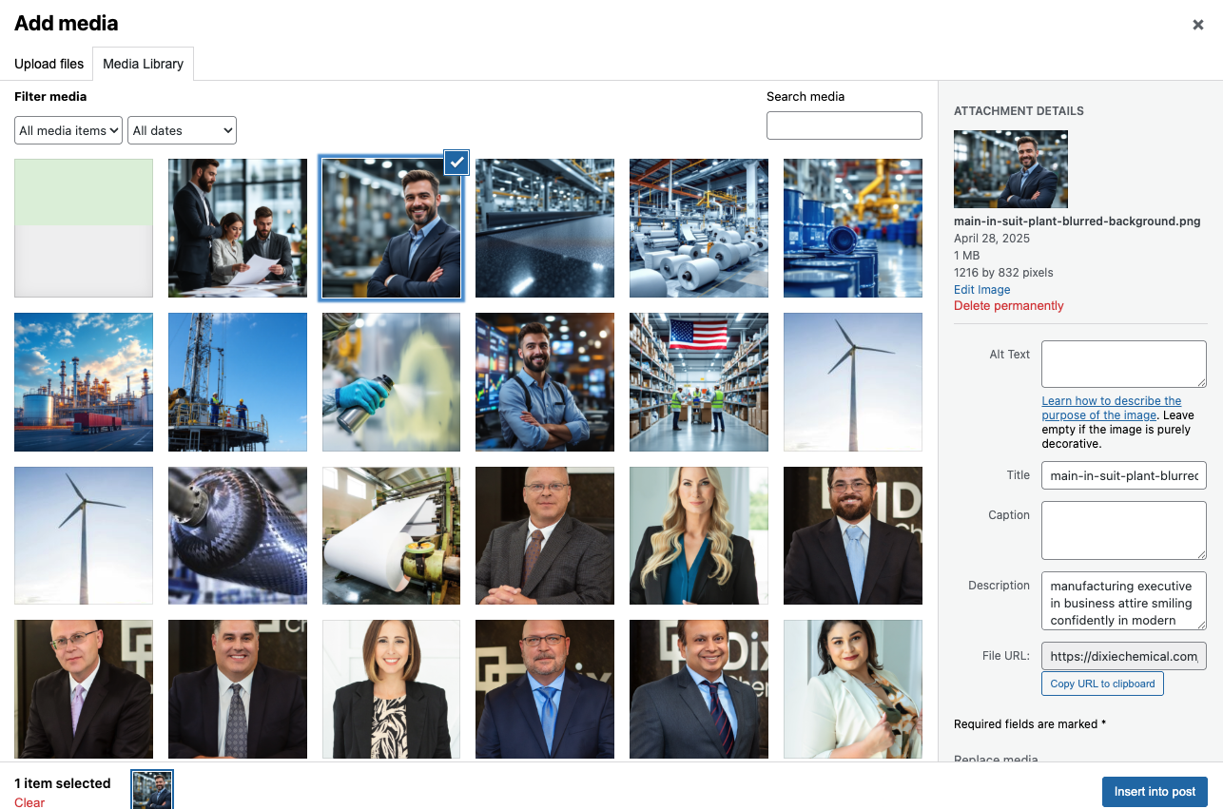The height and width of the screenshot is (809, 1223).
Task: Pick the blonde woman portrait thumbnail
Action: (699, 536)
